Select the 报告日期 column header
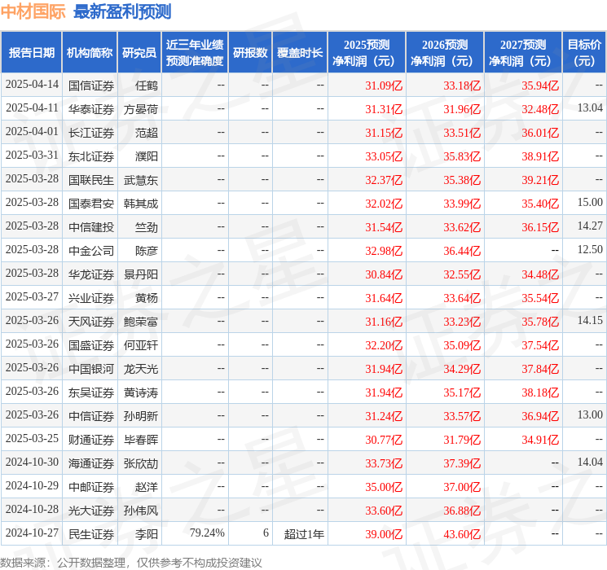 (x=32, y=52)
